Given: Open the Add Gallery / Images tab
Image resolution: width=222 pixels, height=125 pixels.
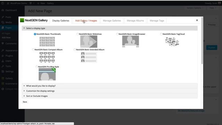Looking at the screenshot, I should pyautogui.click(x=86, y=20).
